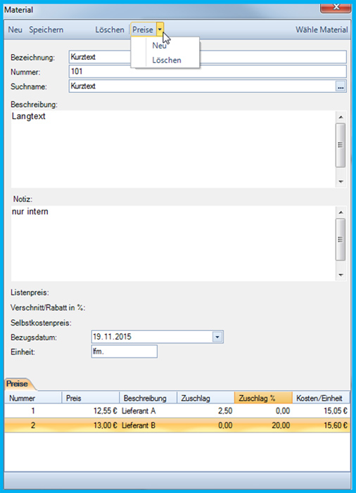Click the Kosten/Einheit column header
This screenshot has height=493, width=356.
(x=321, y=398)
